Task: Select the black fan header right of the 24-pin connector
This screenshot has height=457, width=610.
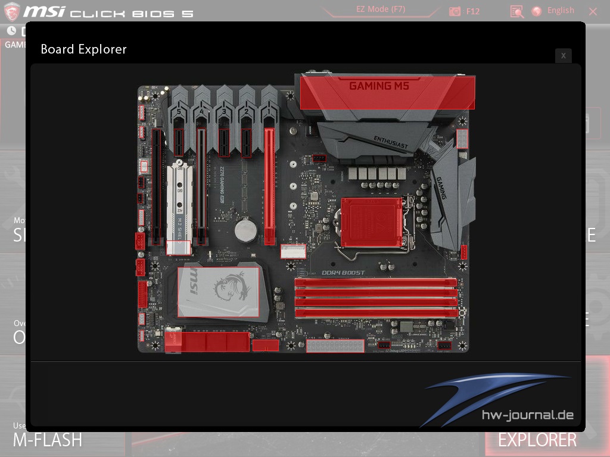Action: (x=384, y=345)
